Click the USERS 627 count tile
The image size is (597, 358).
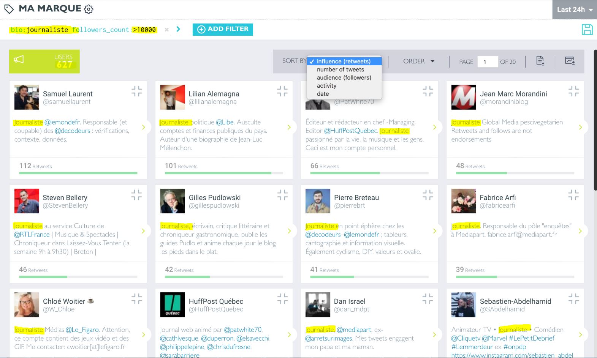(x=44, y=62)
